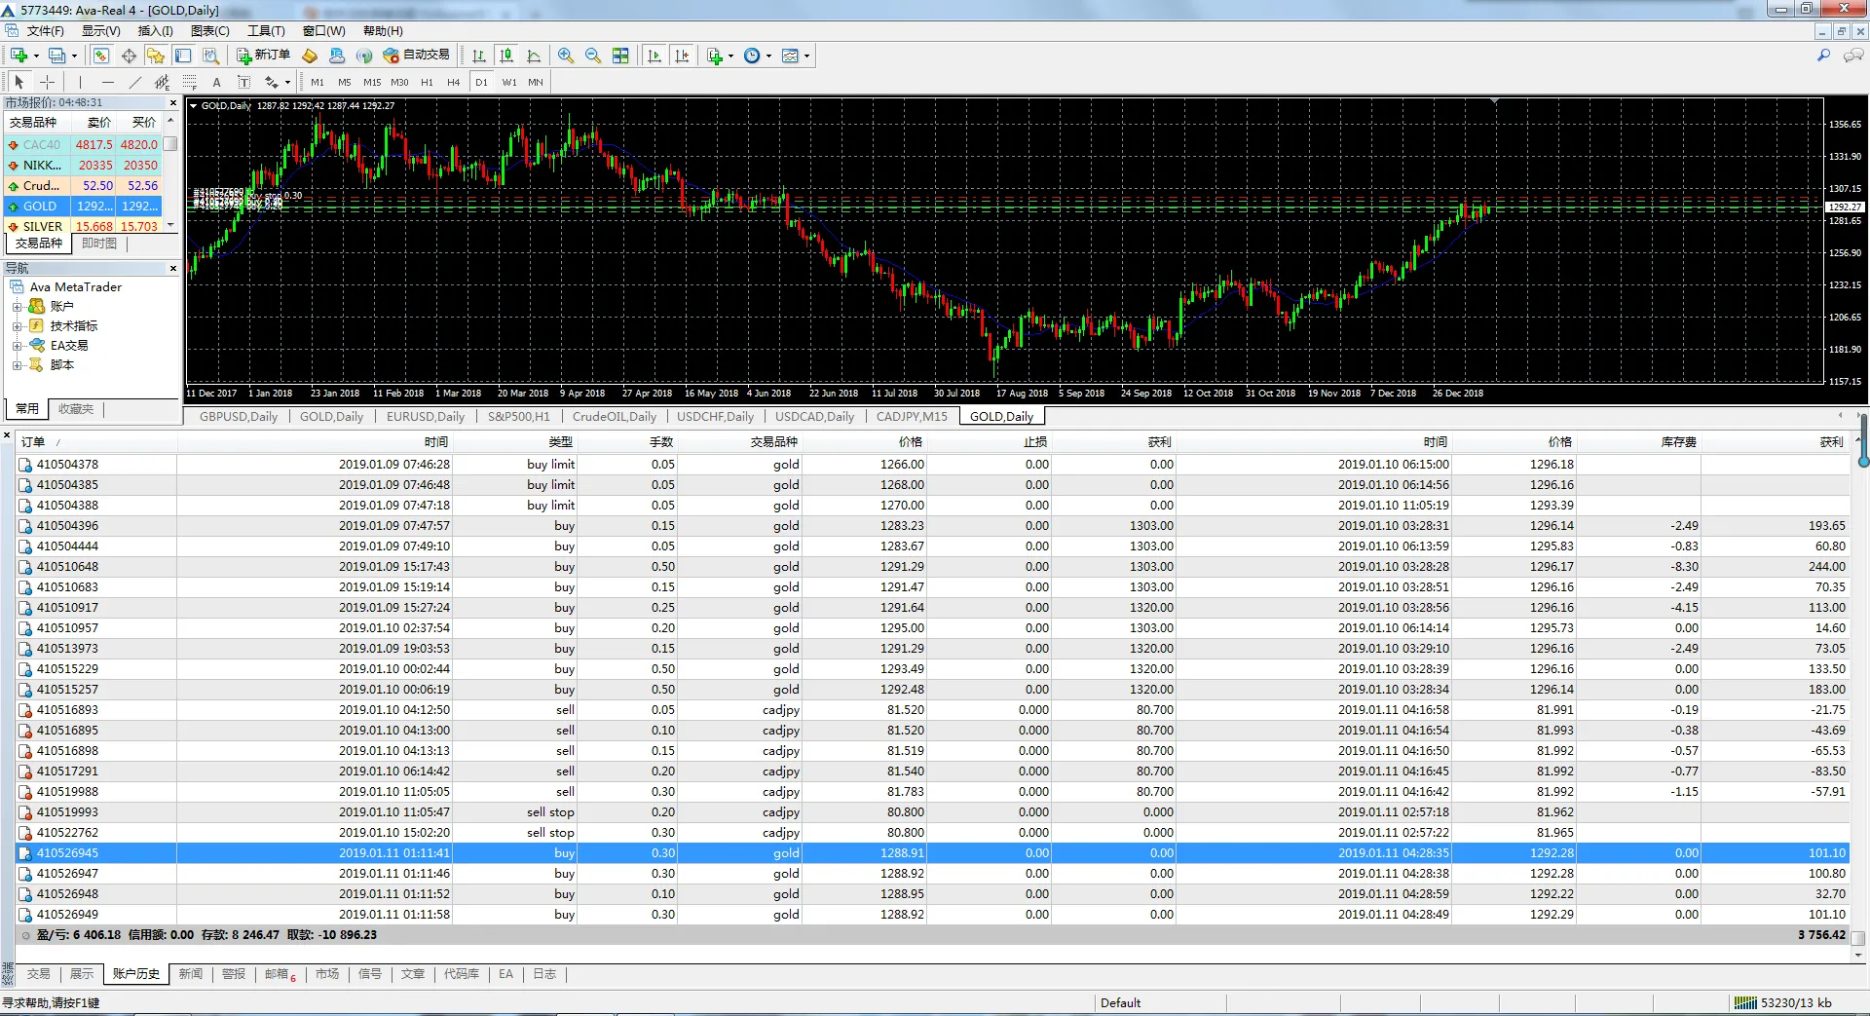Select the crosshair tool
Image resolution: width=1870 pixels, height=1016 pixels.
47,82
